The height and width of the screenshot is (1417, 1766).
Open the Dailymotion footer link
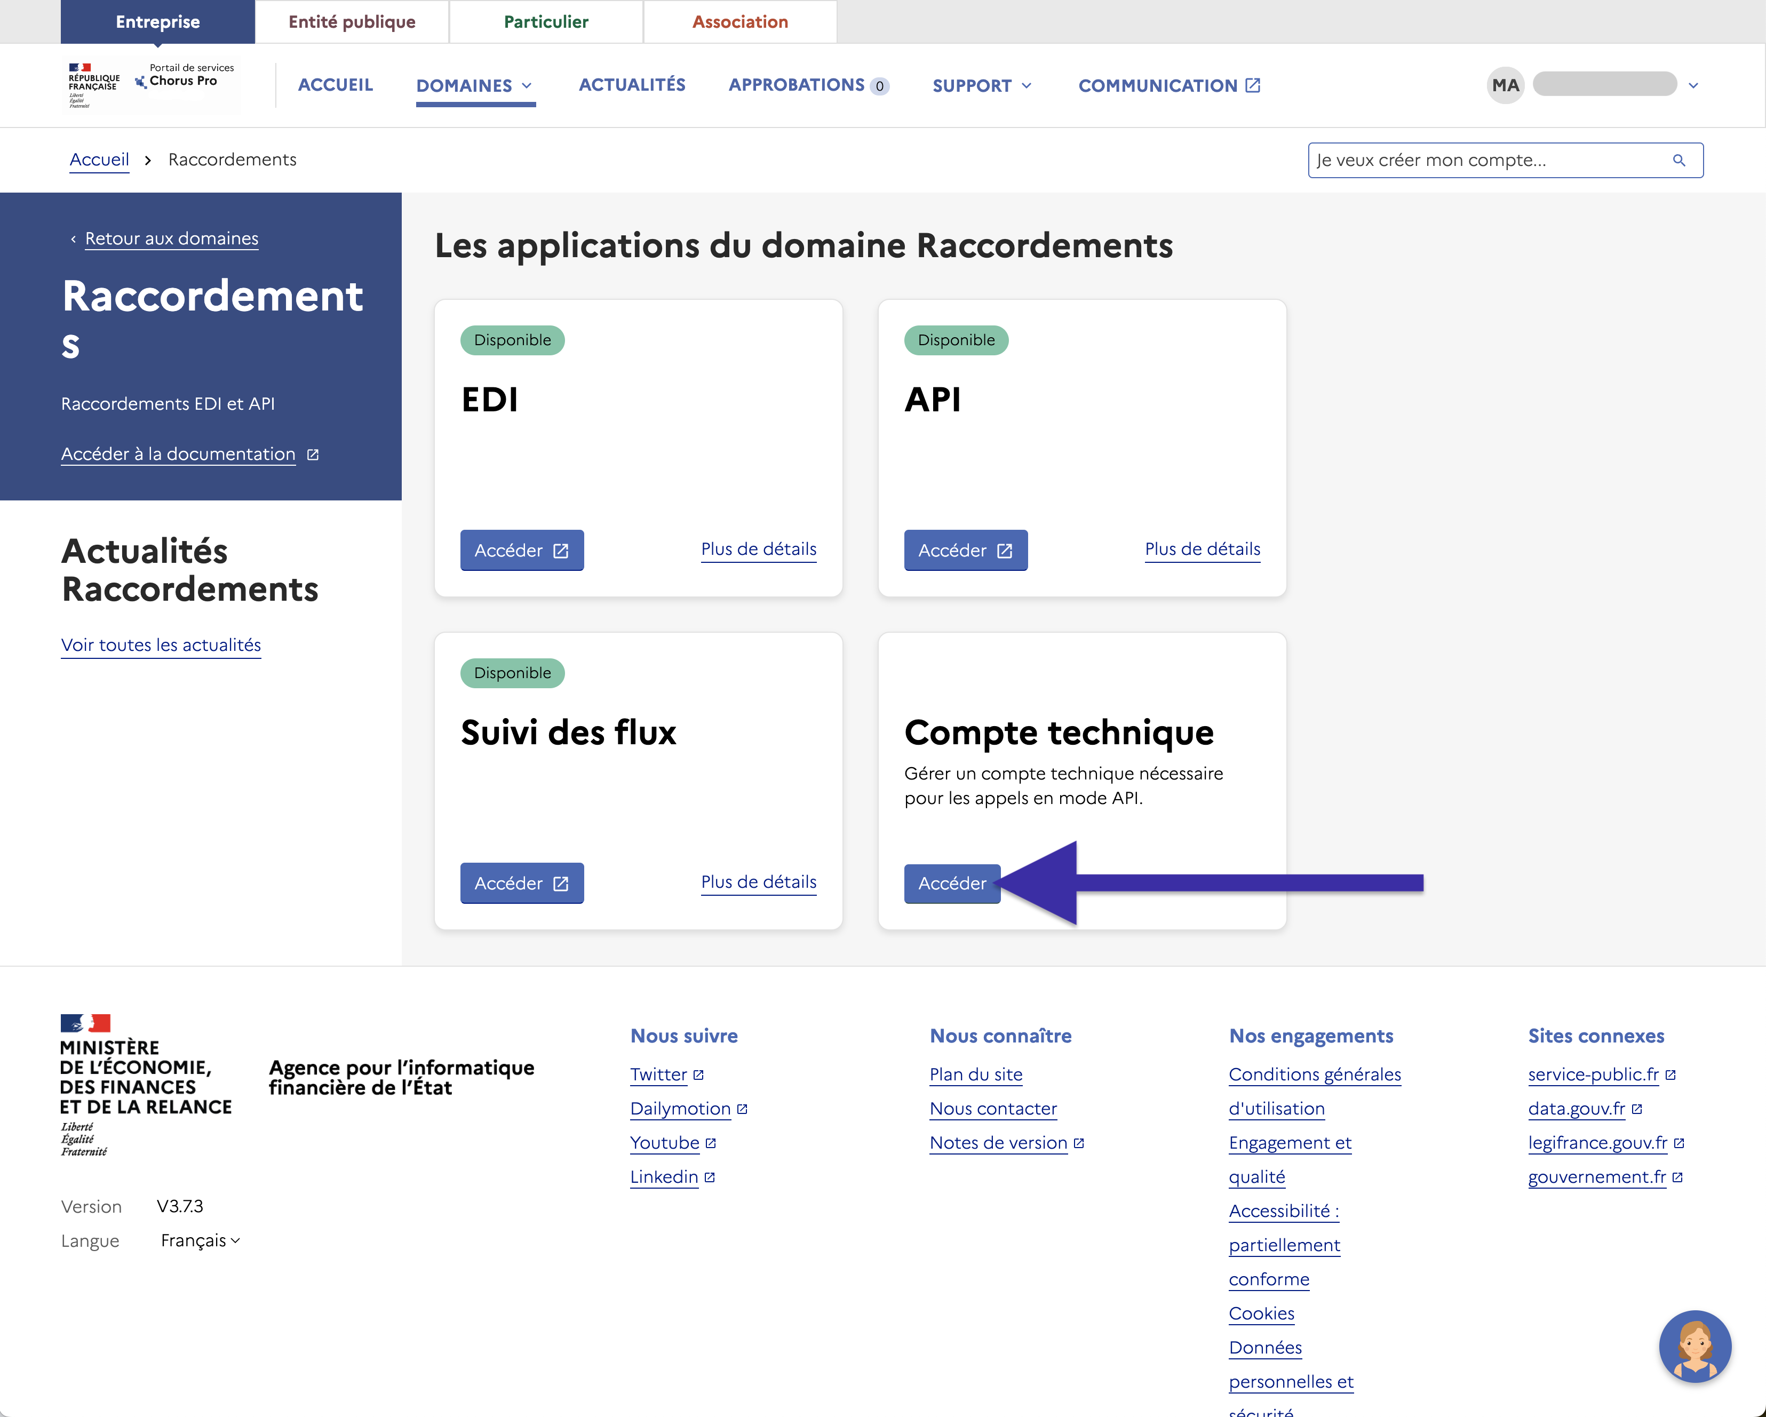[x=681, y=1109]
